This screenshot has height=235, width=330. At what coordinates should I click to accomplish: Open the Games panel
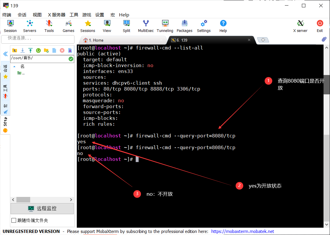pyautogui.click(x=68, y=26)
